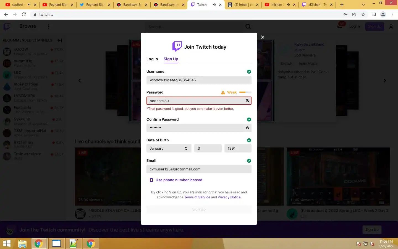
Task: Mute the Twitch tab audio icon
Action: (214, 5)
